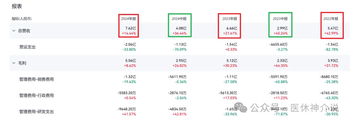This screenshot has width=353, height=122.
Task: Select the 2023年报 column header
Action: [230, 19]
